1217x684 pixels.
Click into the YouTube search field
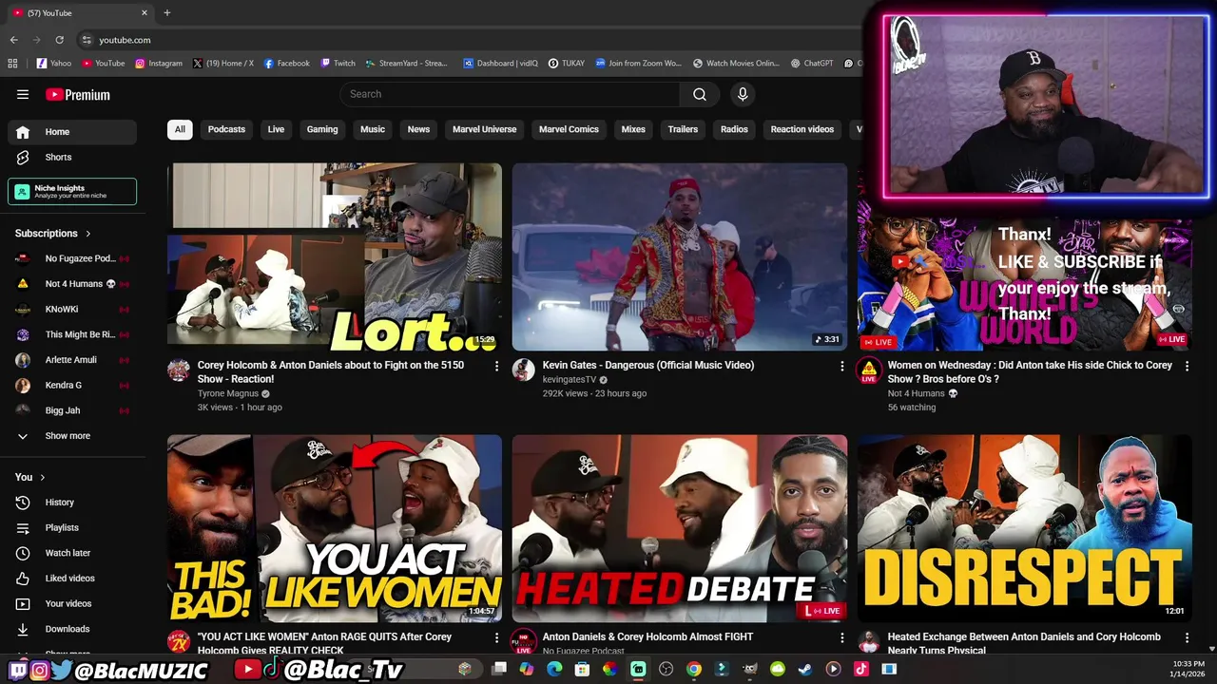click(x=510, y=94)
